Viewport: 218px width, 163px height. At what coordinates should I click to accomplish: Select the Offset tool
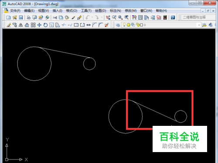(27, 25)
